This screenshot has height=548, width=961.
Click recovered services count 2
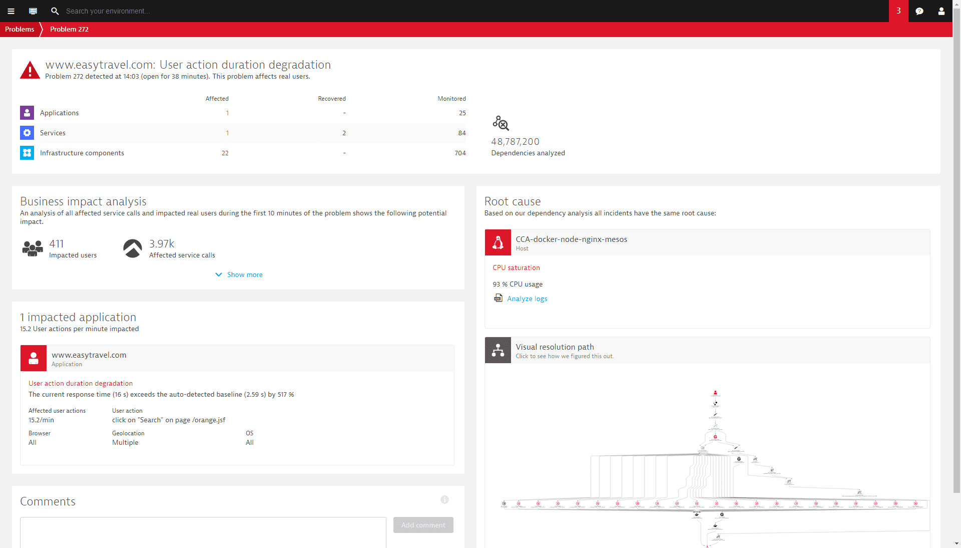click(344, 133)
